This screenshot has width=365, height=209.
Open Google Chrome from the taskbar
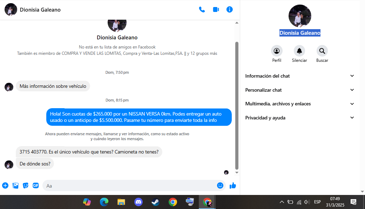[173, 202]
